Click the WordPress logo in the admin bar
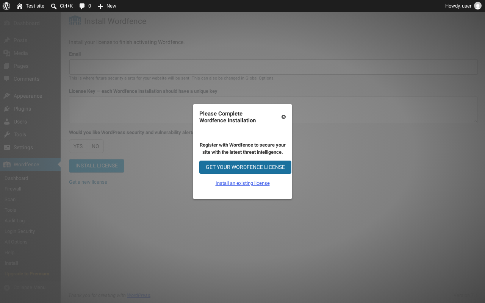 coord(6,6)
